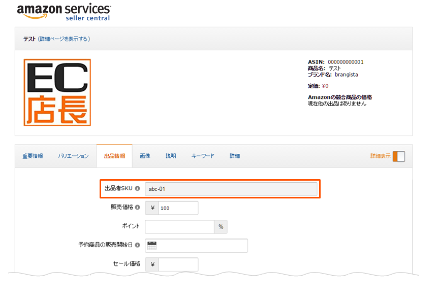Viewport: 438px width, 303px height.
Task: Click the 現在他の出品はありません message
Action: tap(337, 104)
